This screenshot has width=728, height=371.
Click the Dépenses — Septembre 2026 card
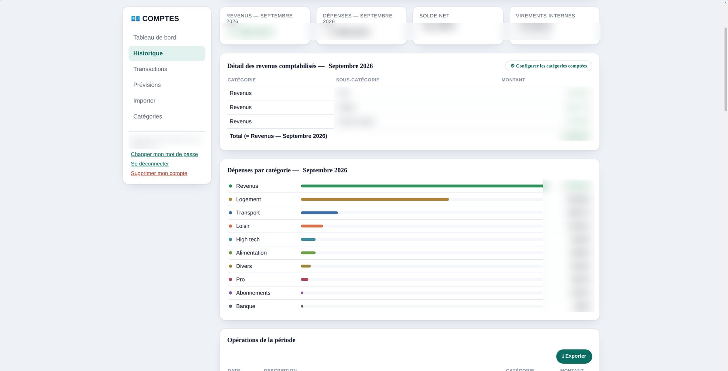[x=361, y=25]
